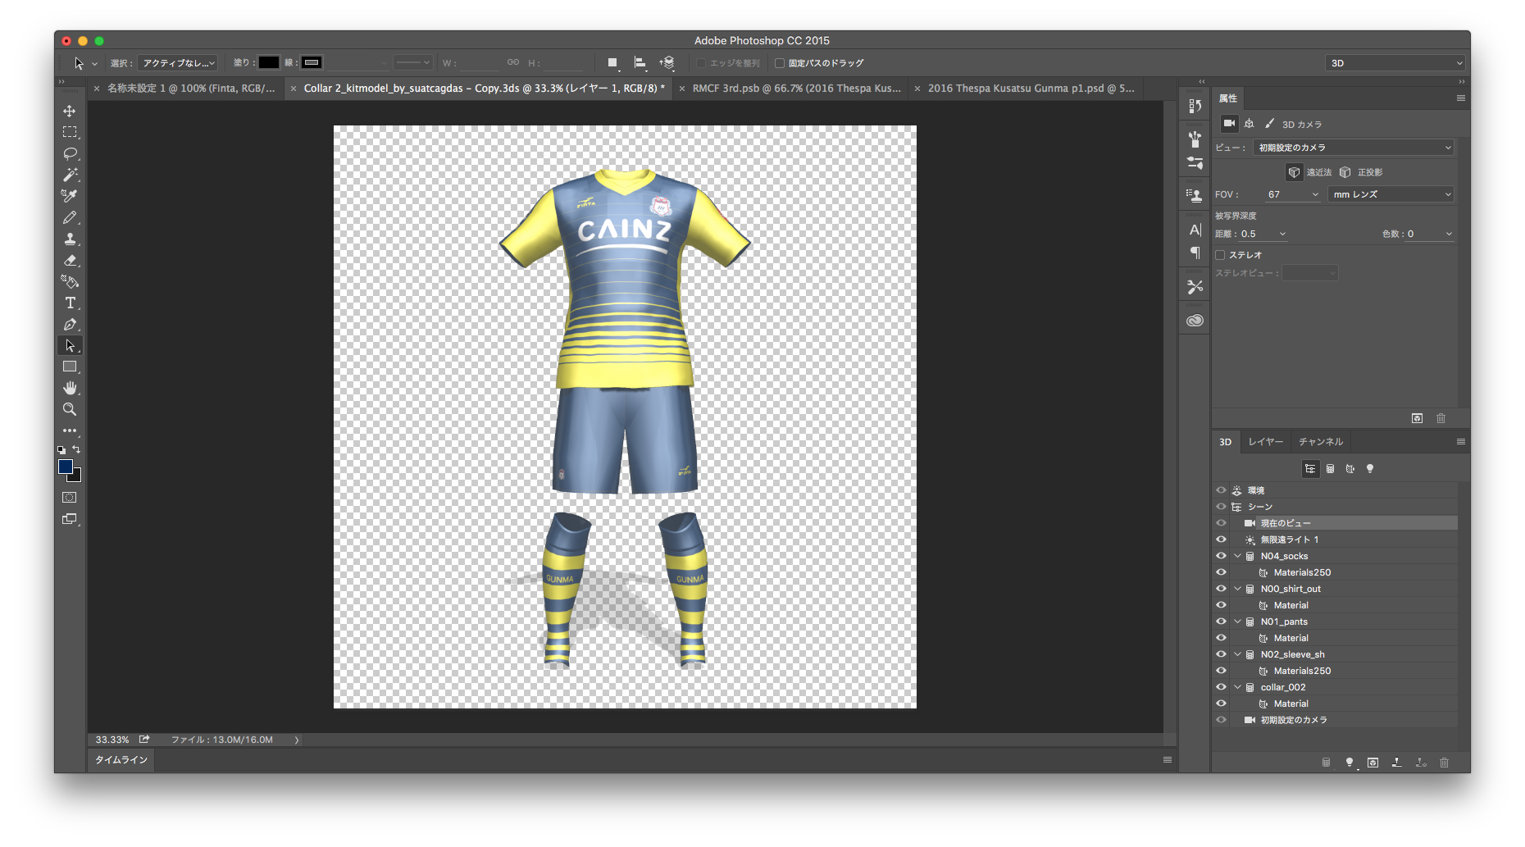The height and width of the screenshot is (847, 1525).
Task: Switch to the レイヤー panel tab
Action: click(x=1265, y=442)
